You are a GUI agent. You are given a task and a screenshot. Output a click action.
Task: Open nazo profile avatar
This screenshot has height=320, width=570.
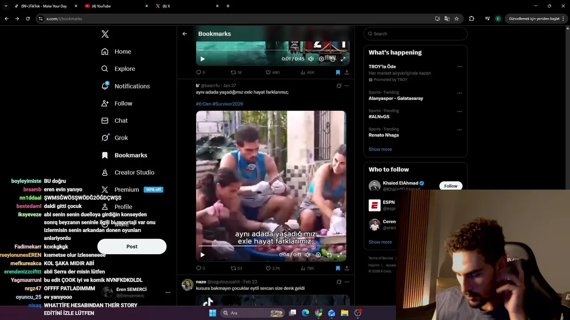pyautogui.click(x=187, y=285)
